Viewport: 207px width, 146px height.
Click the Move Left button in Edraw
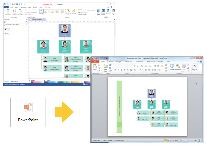click(x=82, y=10)
